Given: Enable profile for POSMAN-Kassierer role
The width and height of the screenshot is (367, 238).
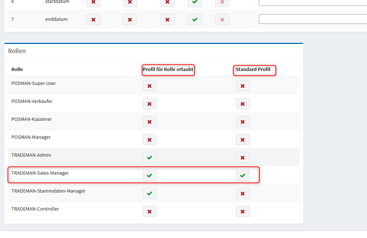Looking at the screenshot, I should [149, 122].
